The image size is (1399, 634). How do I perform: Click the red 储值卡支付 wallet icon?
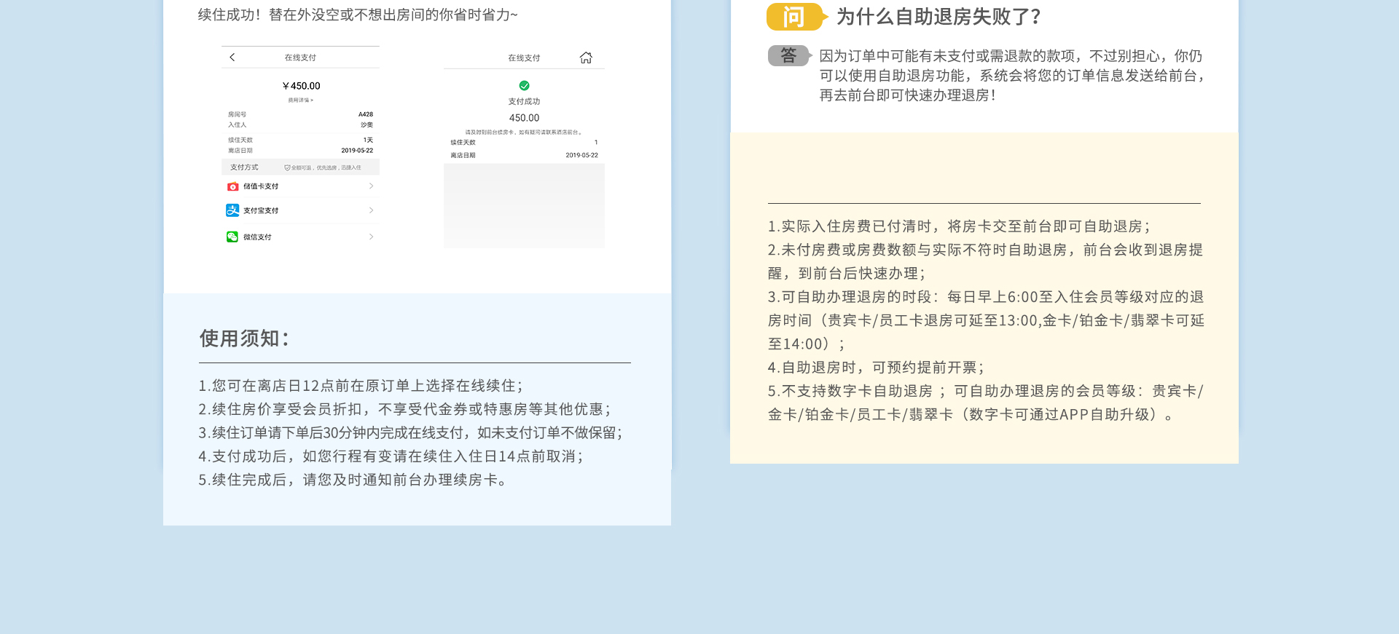click(232, 186)
